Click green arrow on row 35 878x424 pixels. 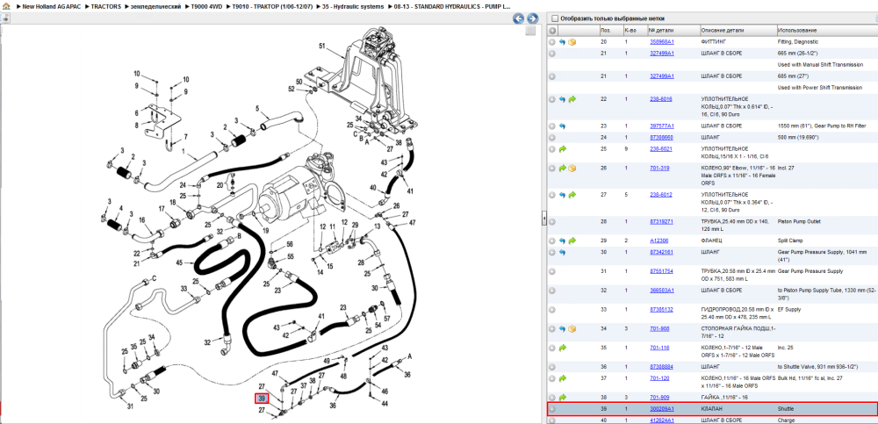click(x=562, y=348)
